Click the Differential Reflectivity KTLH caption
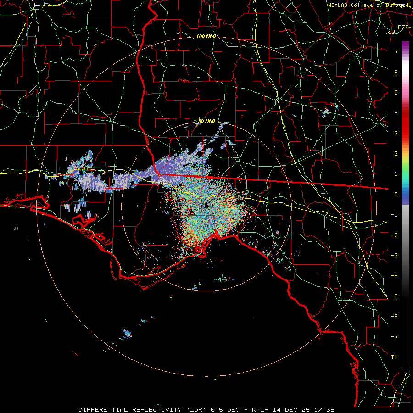The width and height of the screenshot is (413, 413). 206,410
